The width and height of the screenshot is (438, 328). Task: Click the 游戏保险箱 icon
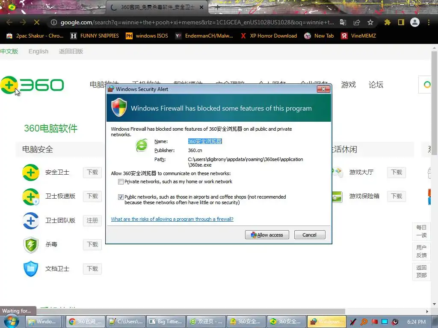(x=337, y=197)
